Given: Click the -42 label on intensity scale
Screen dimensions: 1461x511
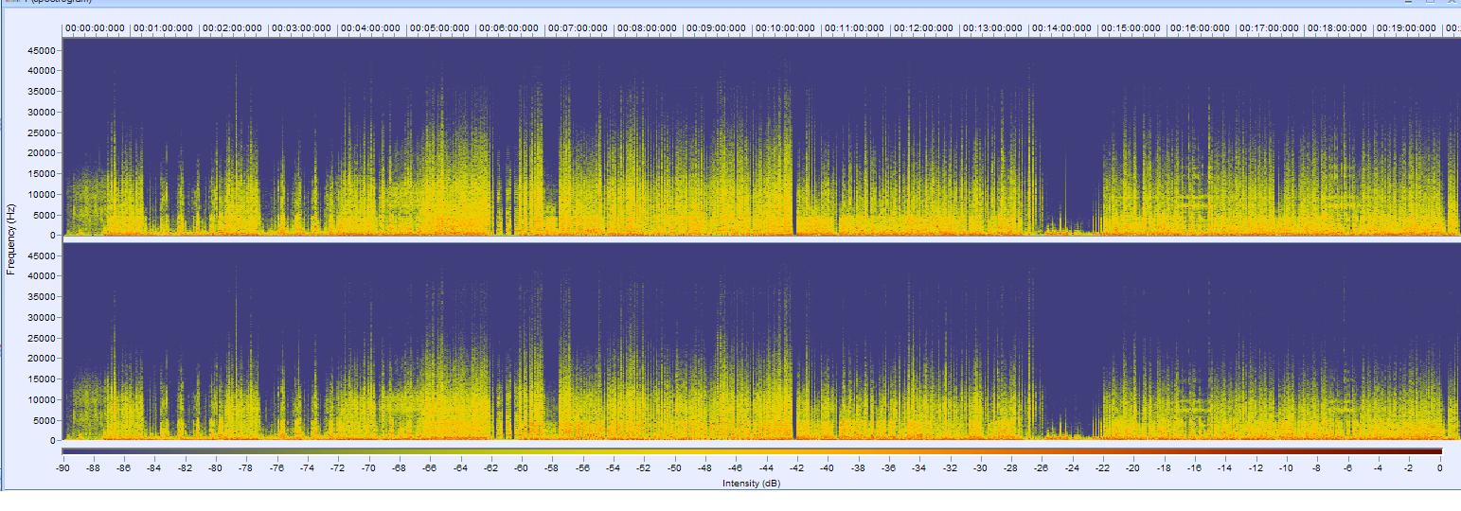Looking at the screenshot, I should [797, 468].
